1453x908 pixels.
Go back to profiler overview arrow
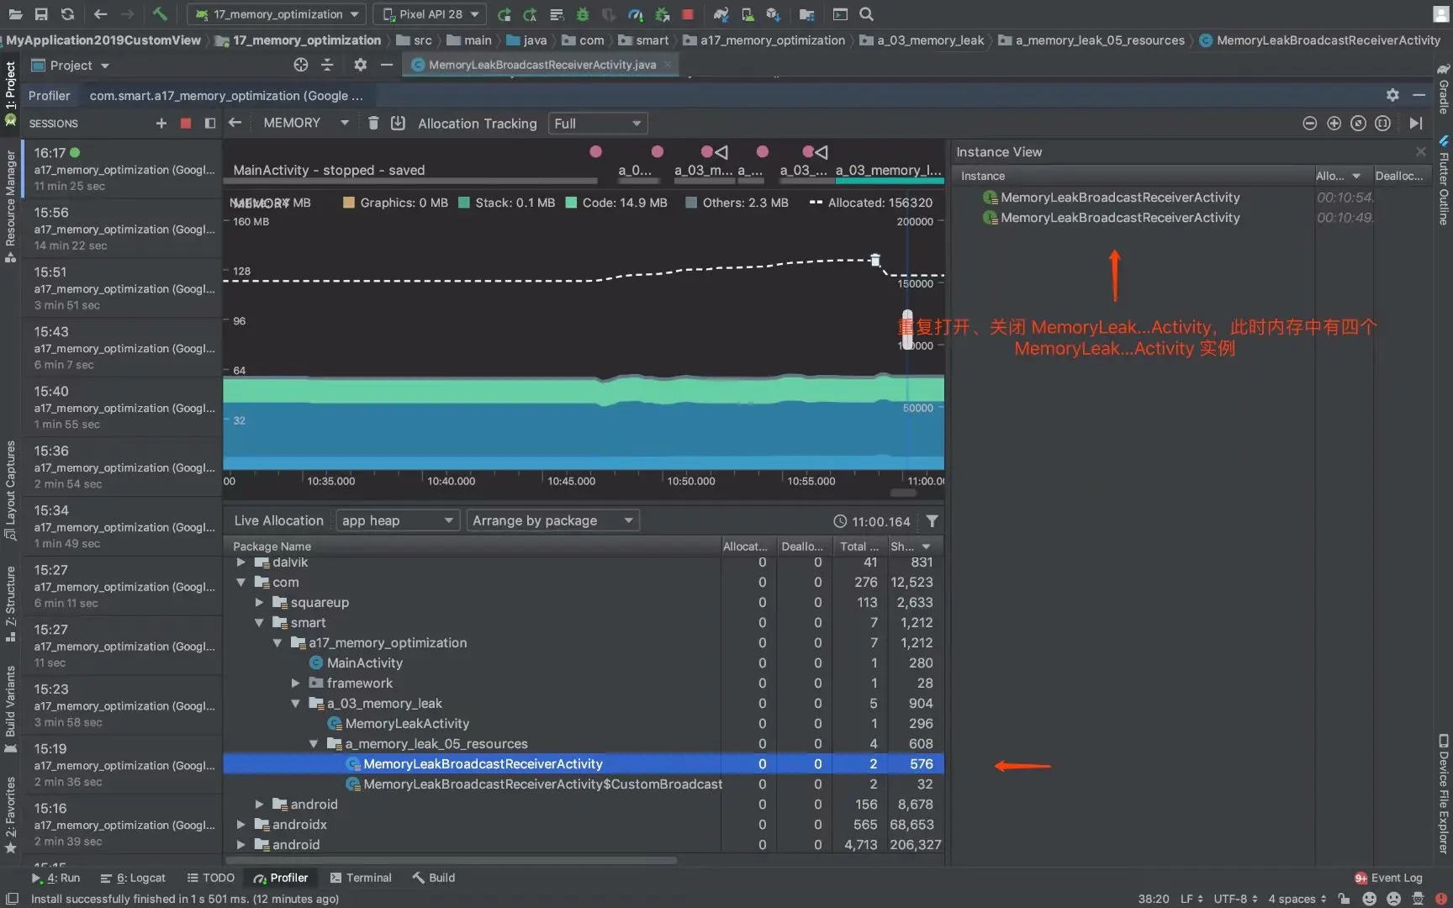pyautogui.click(x=235, y=123)
